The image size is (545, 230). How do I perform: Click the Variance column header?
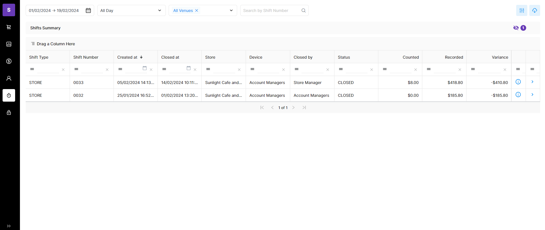coord(500,57)
